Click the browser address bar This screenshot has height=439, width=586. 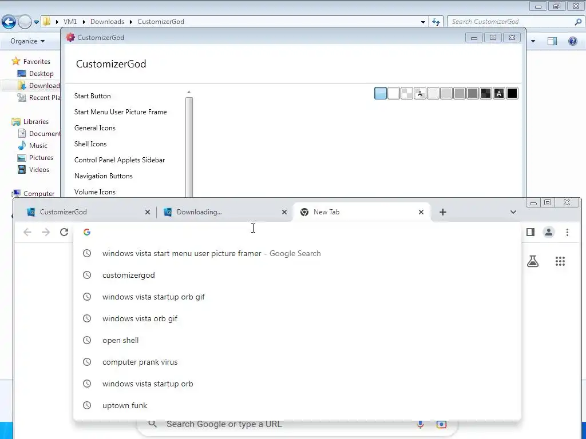click(x=297, y=232)
